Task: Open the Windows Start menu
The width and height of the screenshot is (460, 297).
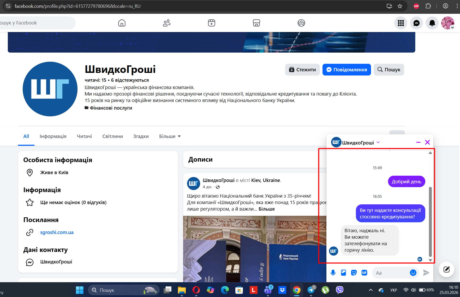Action: pos(80,290)
